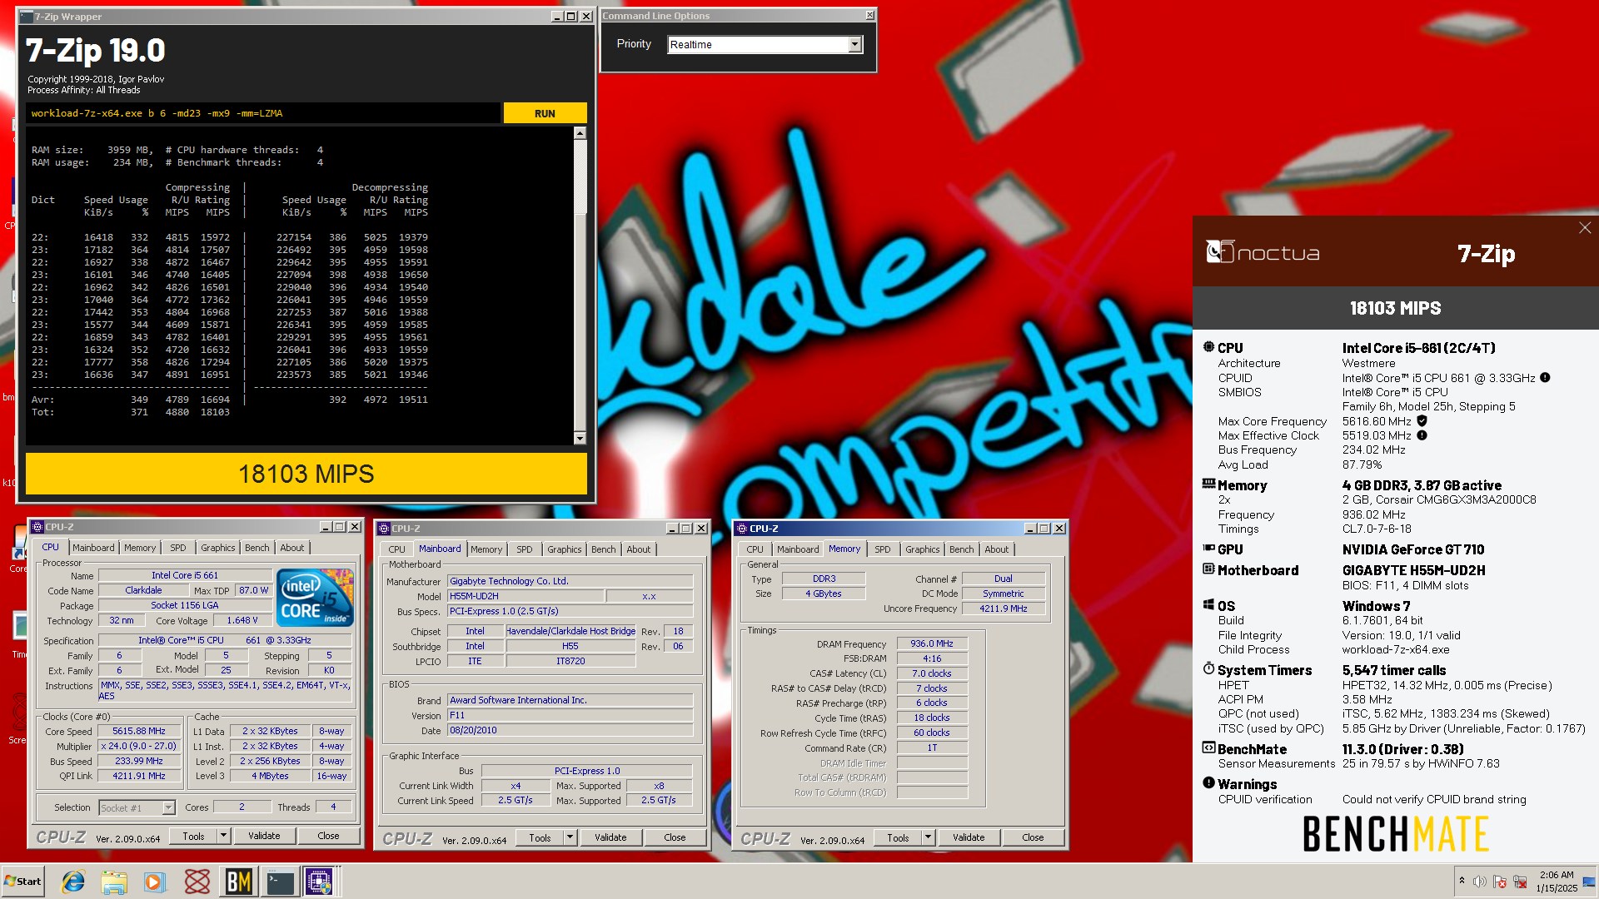Launch Windows Media Player from taskbar
Viewport: 1599px width, 899px height.
[x=155, y=882]
